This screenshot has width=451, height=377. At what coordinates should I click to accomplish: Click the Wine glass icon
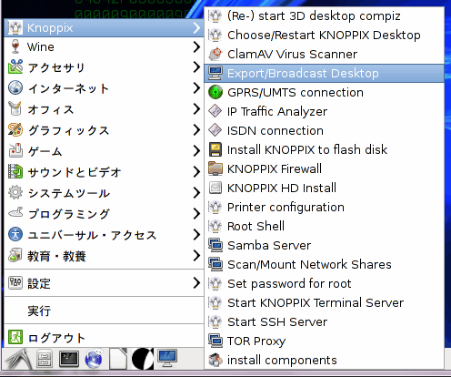click(15, 46)
